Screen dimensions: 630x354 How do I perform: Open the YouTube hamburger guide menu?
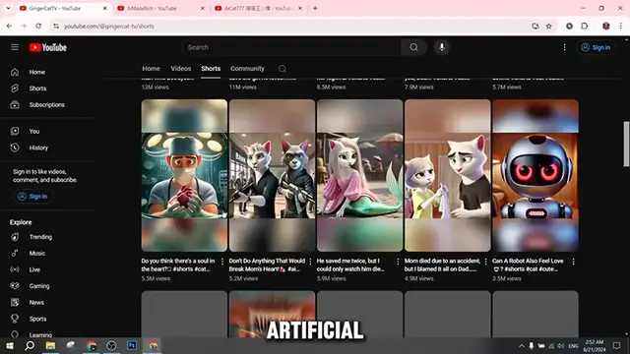click(x=15, y=47)
